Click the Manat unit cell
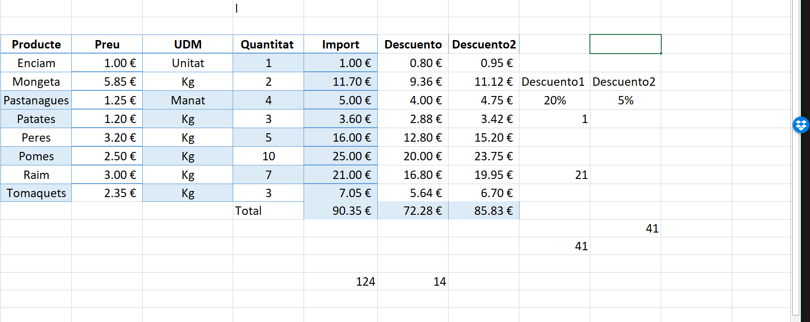This screenshot has height=322, width=810. click(x=187, y=100)
